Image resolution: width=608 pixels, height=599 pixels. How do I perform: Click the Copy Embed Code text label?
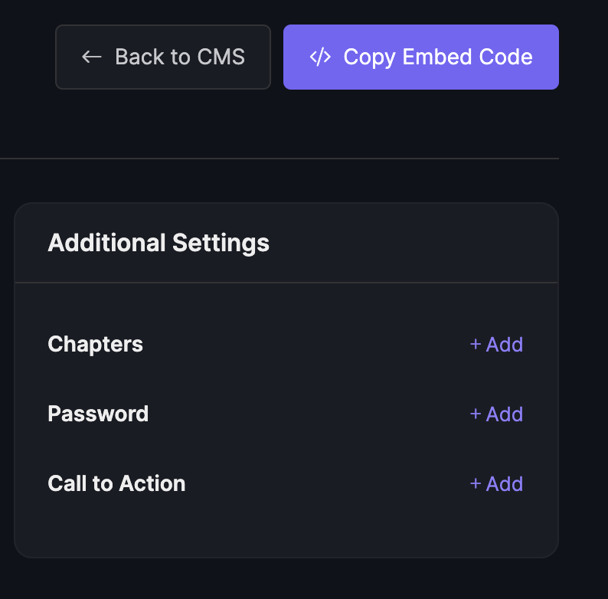coord(438,57)
